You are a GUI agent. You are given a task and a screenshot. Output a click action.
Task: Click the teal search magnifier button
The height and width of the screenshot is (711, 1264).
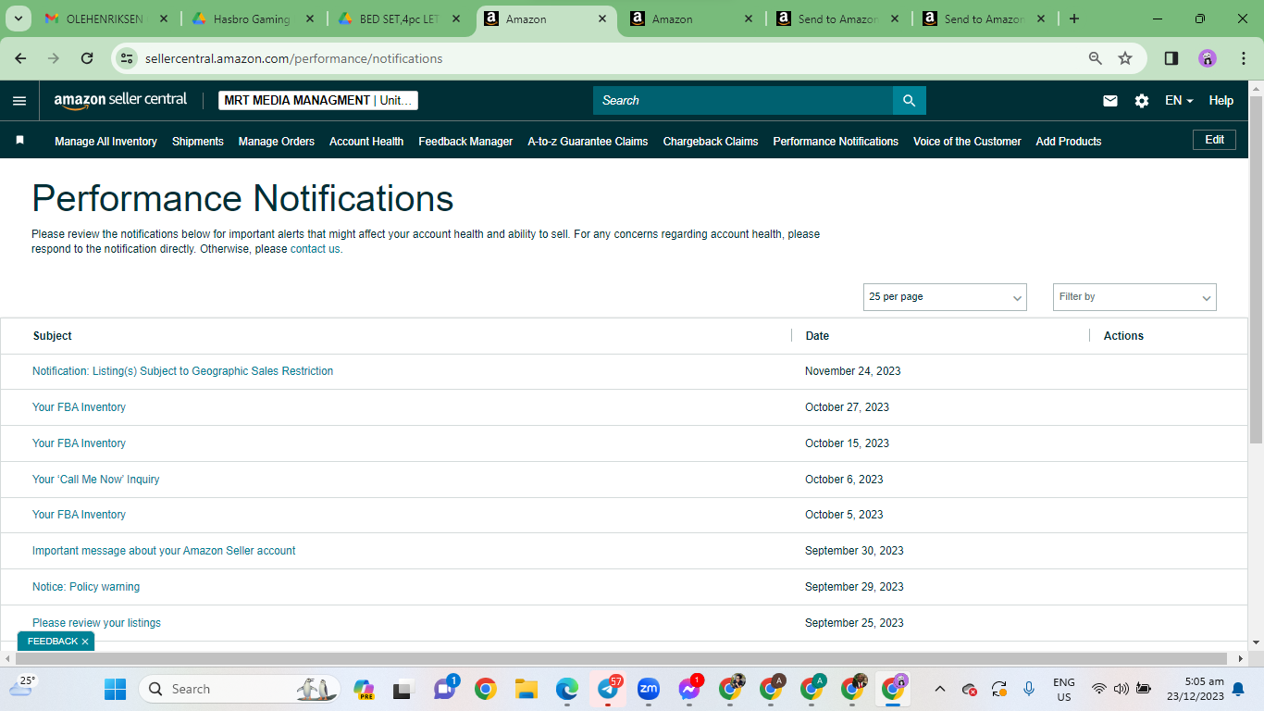point(909,100)
